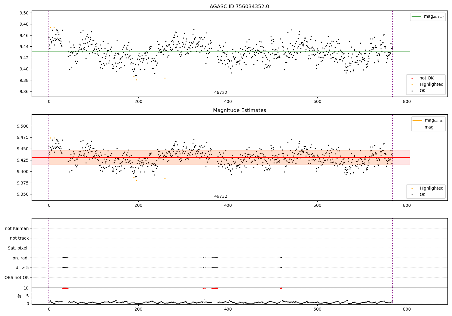Click the 9.450 y-axis tick label
The image size is (452, 316).
coord(23,149)
